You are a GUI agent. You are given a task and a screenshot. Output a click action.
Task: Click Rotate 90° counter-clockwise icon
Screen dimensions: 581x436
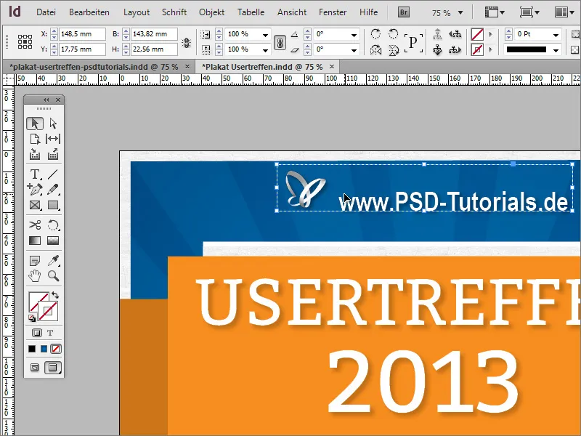click(393, 34)
